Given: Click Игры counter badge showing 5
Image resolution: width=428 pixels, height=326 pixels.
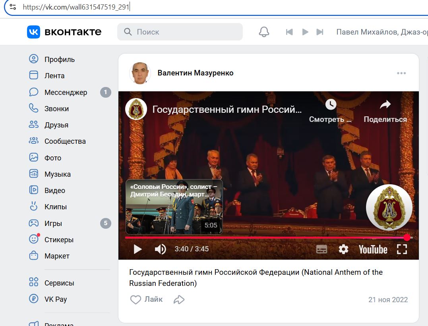Looking at the screenshot, I should [106, 223].
